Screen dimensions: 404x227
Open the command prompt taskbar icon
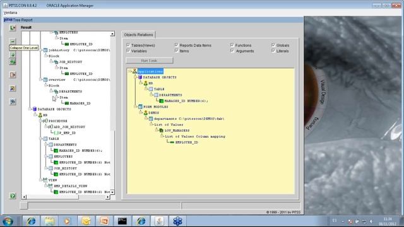(x=122, y=221)
